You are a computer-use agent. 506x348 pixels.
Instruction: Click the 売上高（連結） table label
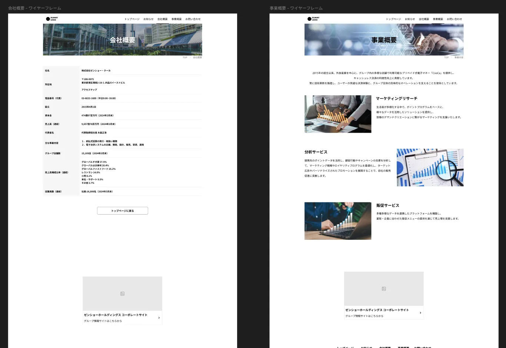tap(52, 124)
